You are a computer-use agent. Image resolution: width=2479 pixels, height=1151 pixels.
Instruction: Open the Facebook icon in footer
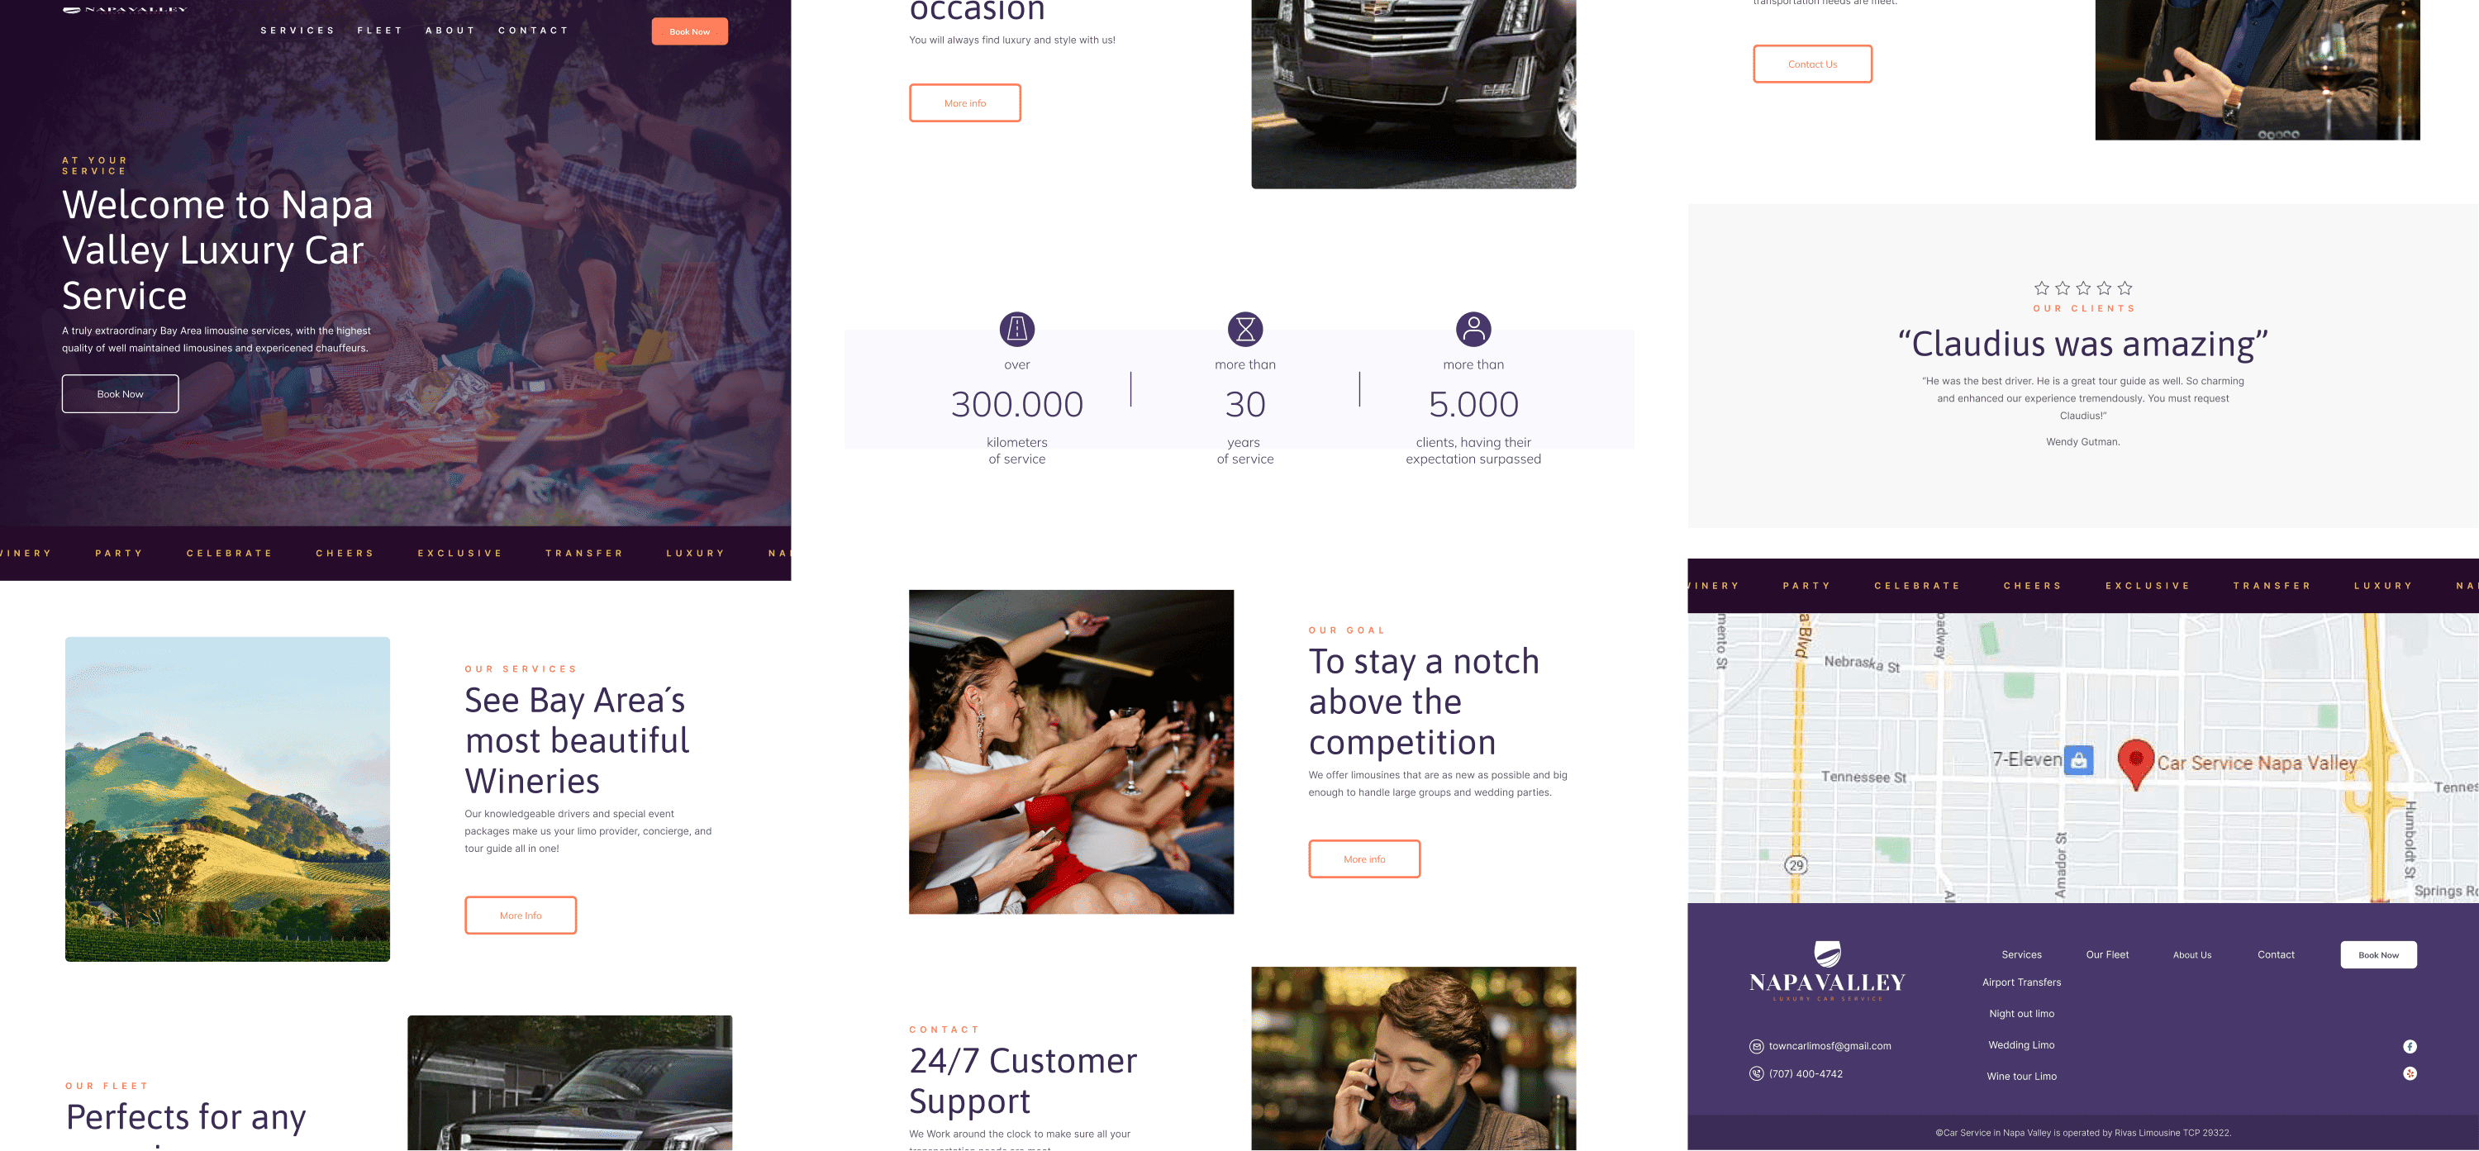coord(2410,1046)
